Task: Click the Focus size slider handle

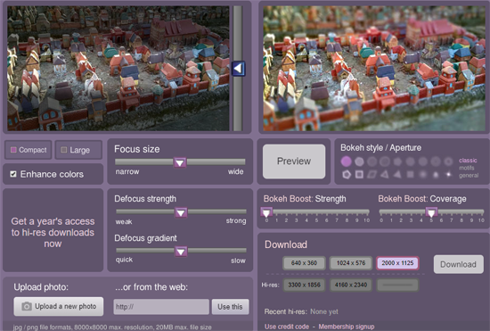Action: (180, 162)
